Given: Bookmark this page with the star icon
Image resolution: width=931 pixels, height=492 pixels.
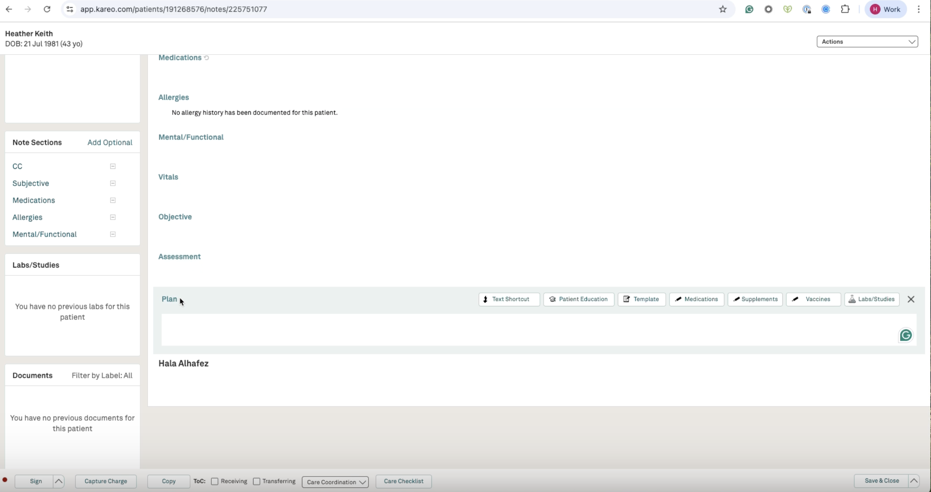Looking at the screenshot, I should click(722, 9).
